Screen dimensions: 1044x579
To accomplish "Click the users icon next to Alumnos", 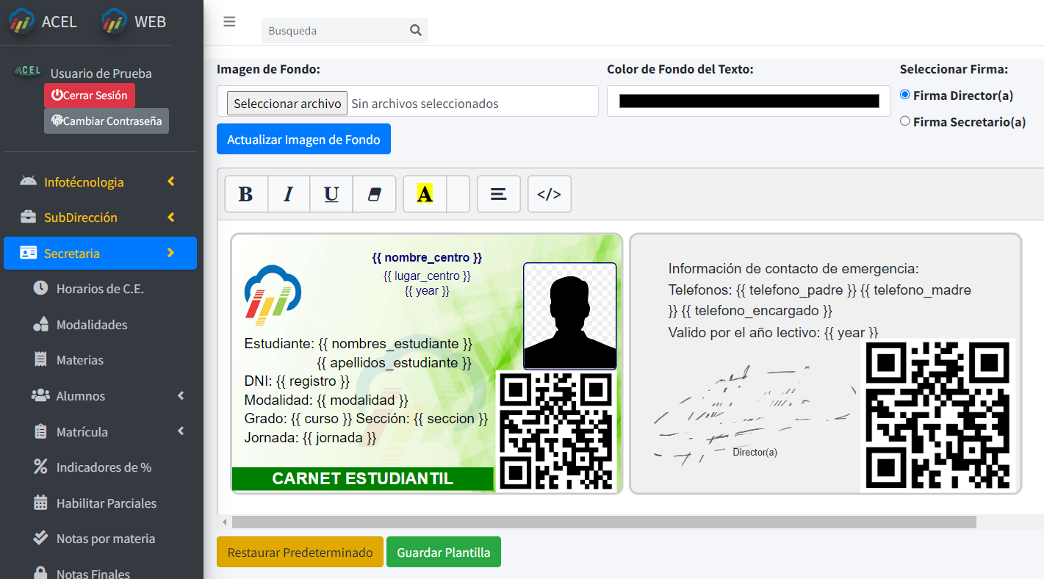I will click(x=40, y=395).
